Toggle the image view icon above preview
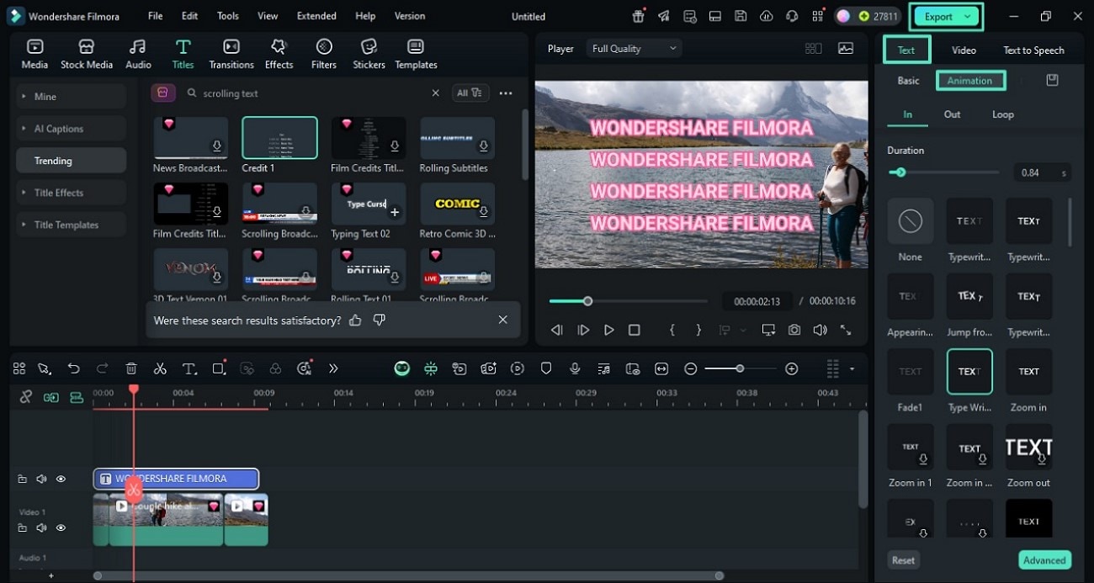This screenshot has width=1094, height=583. pos(846,49)
